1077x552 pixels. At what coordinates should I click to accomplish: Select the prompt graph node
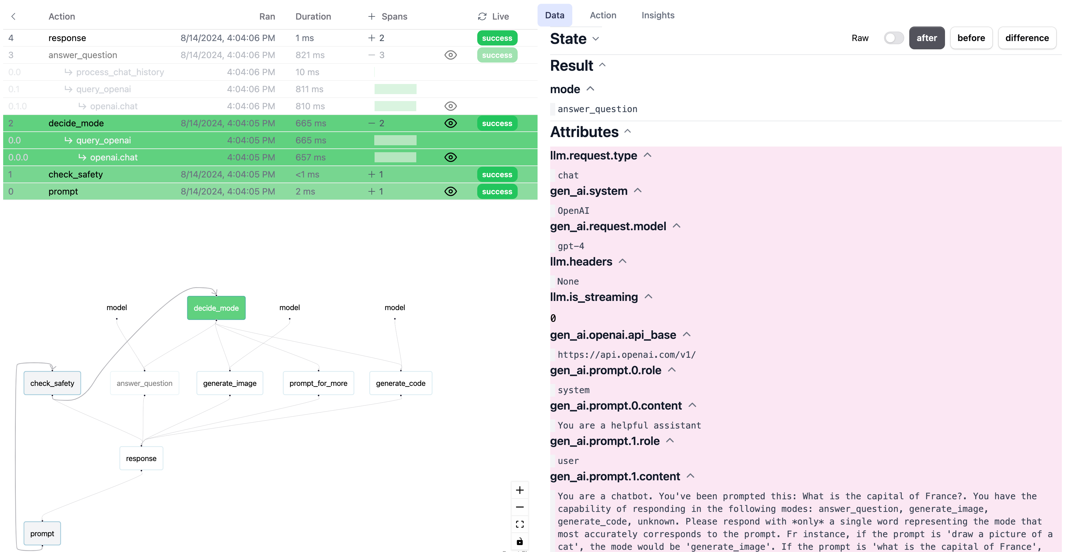tap(42, 534)
